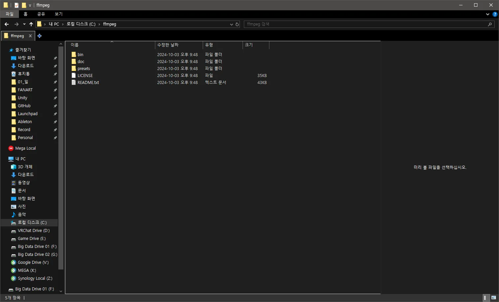This screenshot has height=302, width=499.
Task: Open 사진 library in sidebar
Action: (22, 206)
